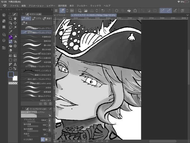Open brush size dynamics button
This screenshot has width=190, height=143.
[x=50, y=120]
